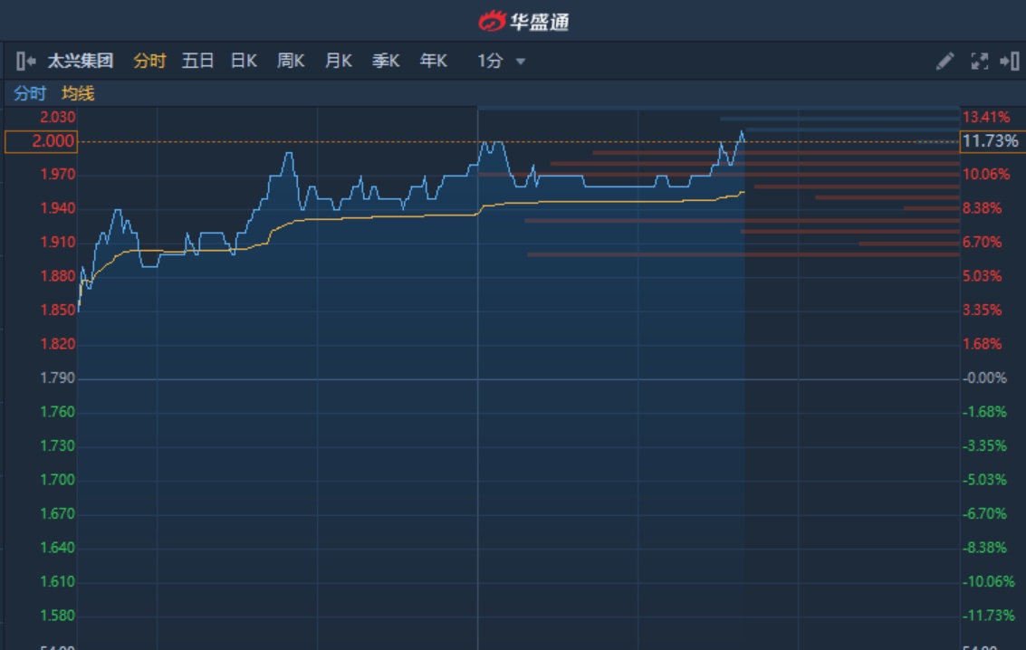Toggle the 分时 price line legend
The height and width of the screenshot is (650, 1026).
29,93
